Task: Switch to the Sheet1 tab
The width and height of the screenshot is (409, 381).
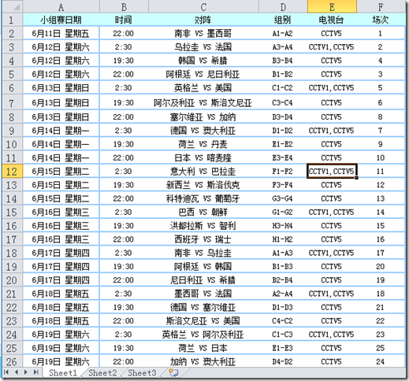Action: click(x=63, y=373)
